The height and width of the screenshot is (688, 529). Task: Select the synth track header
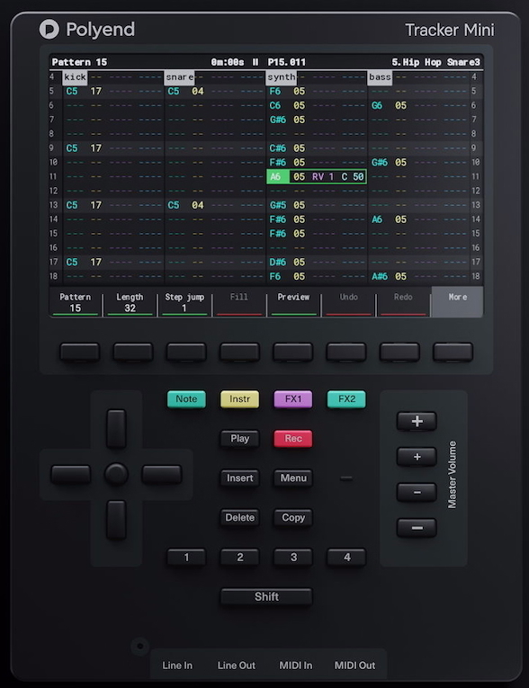282,77
